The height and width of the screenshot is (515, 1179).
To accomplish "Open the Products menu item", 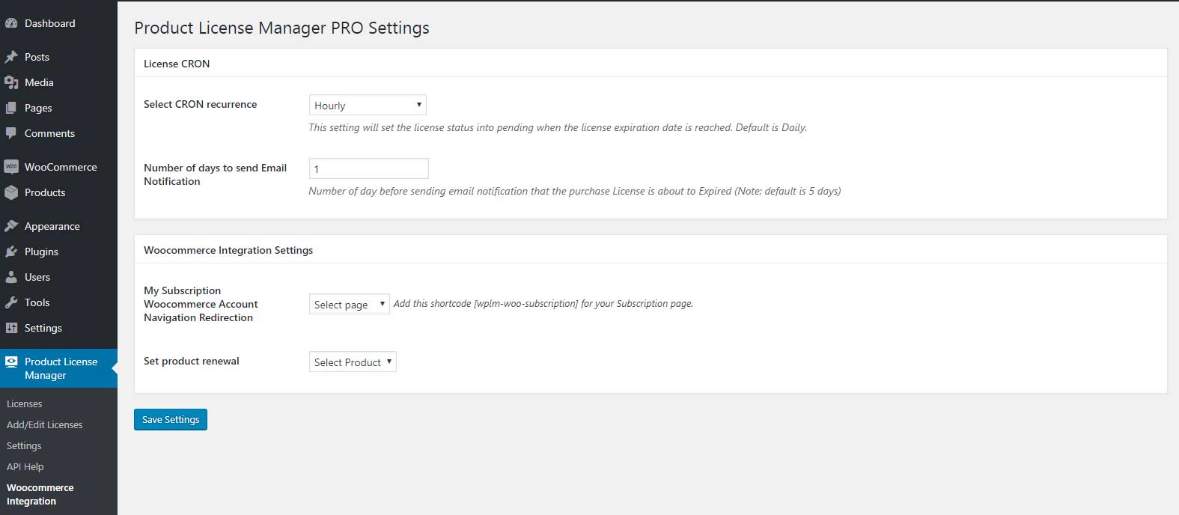I will coord(45,192).
